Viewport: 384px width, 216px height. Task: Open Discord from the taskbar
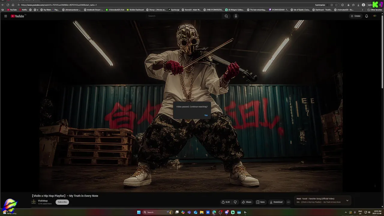coord(227,212)
